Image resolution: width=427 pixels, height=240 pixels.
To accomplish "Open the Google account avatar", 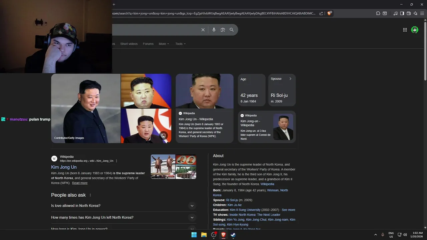I will 415,30.
